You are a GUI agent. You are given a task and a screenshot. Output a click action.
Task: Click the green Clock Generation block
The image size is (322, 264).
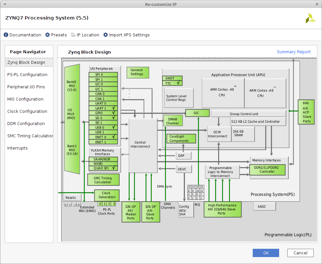point(107,195)
